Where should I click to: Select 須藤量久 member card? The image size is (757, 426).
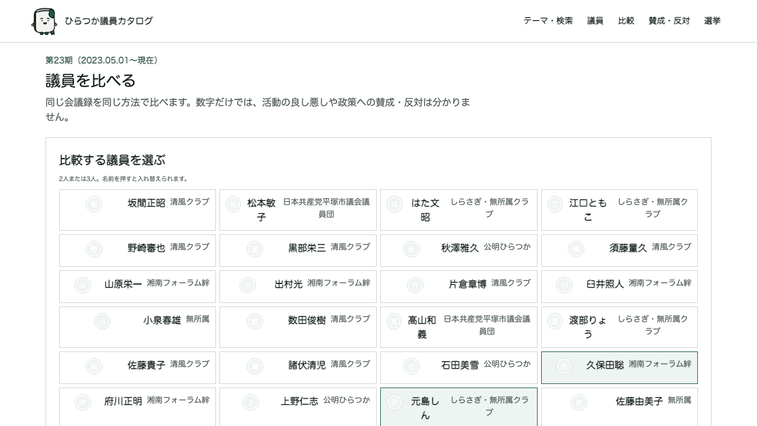[619, 251]
